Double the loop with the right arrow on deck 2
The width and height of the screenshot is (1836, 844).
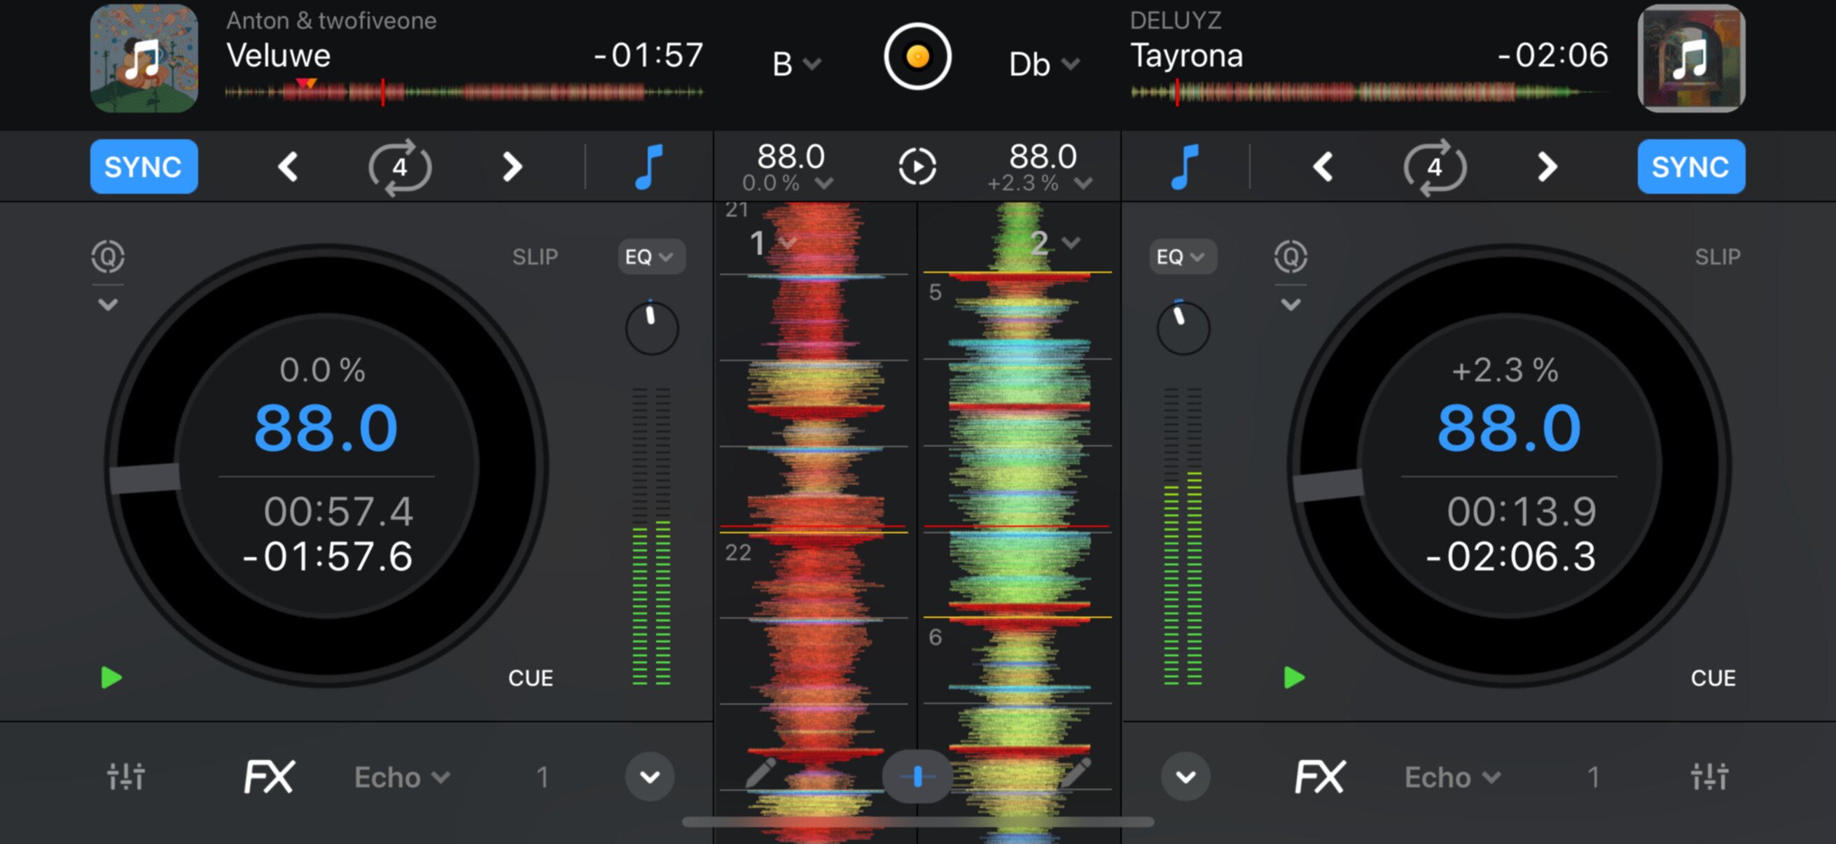(x=1548, y=166)
